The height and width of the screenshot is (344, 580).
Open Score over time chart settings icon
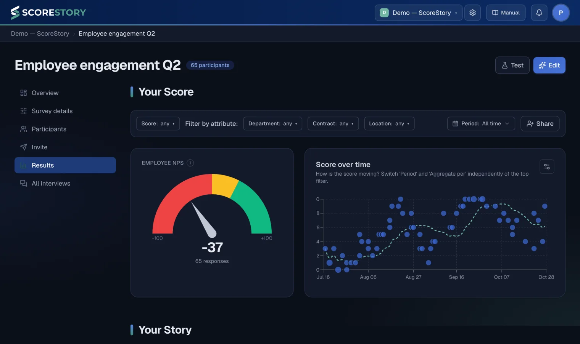click(547, 166)
